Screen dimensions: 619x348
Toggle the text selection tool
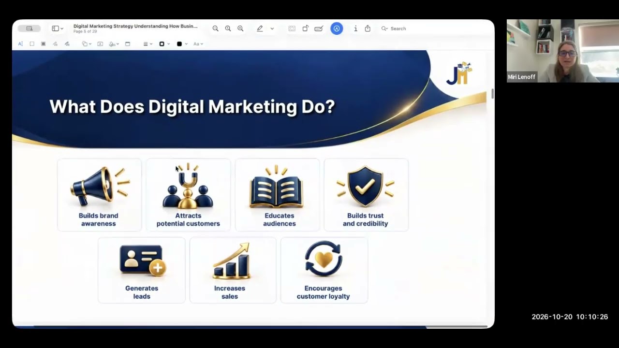[20, 44]
